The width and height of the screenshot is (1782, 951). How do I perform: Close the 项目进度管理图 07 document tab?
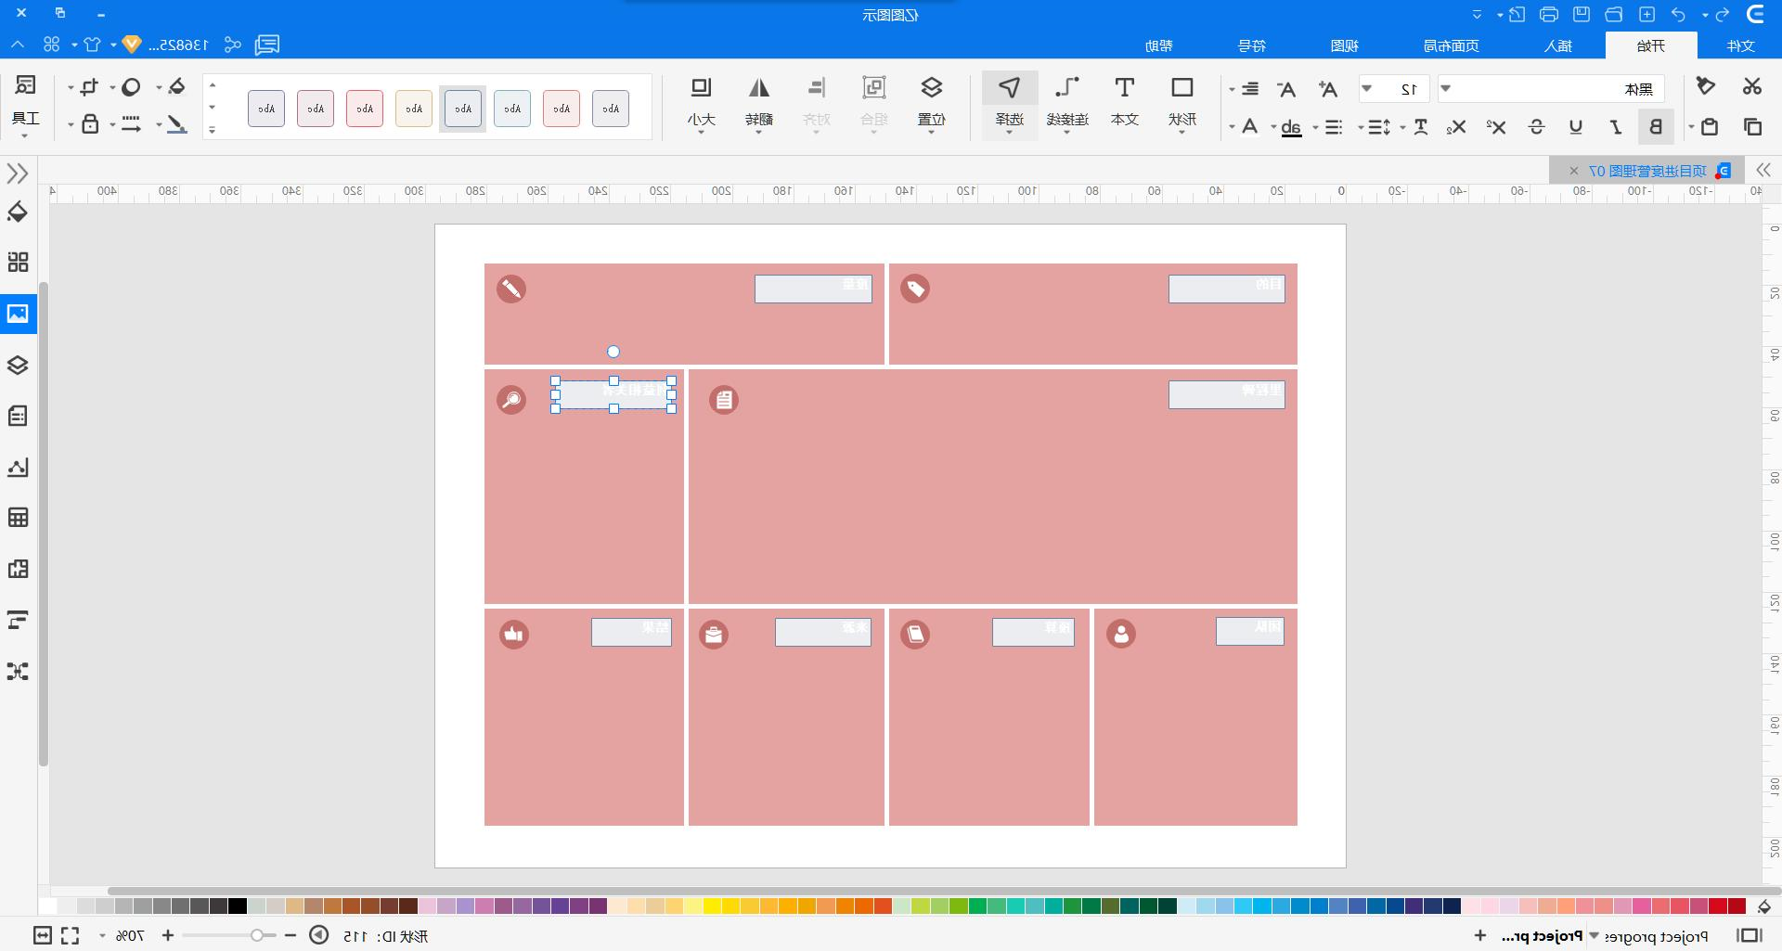1574,171
